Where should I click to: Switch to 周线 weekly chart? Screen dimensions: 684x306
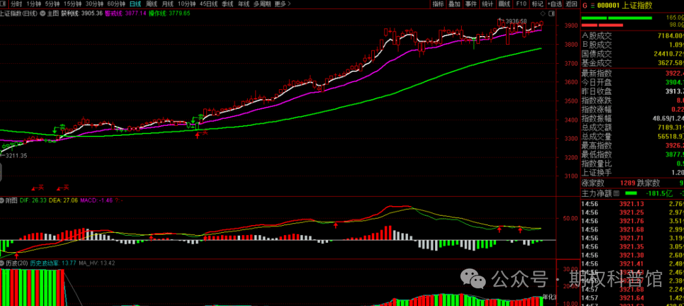(x=151, y=4)
